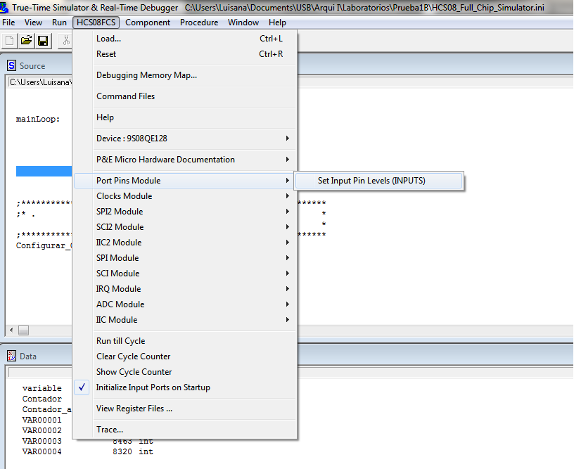Select Load... from the HCS08FCS menu
Viewport: 574px width, 469px height.
[x=108, y=39]
